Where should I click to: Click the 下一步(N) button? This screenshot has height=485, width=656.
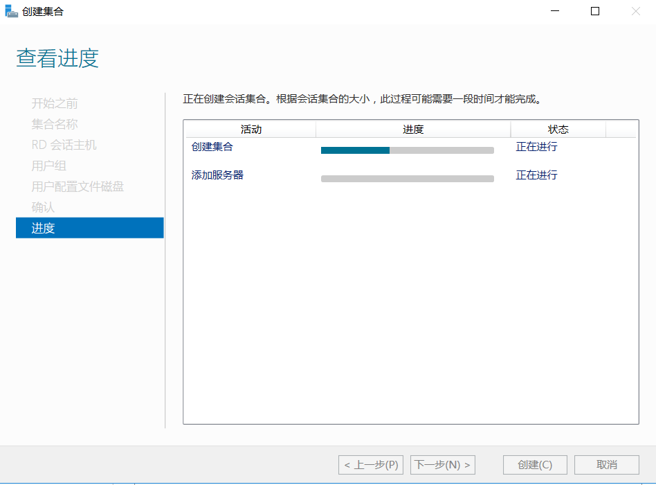pos(443,465)
